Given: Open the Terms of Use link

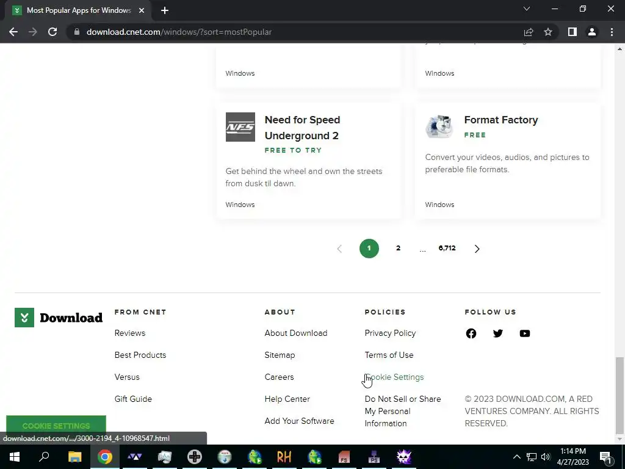Looking at the screenshot, I should (x=389, y=355).
